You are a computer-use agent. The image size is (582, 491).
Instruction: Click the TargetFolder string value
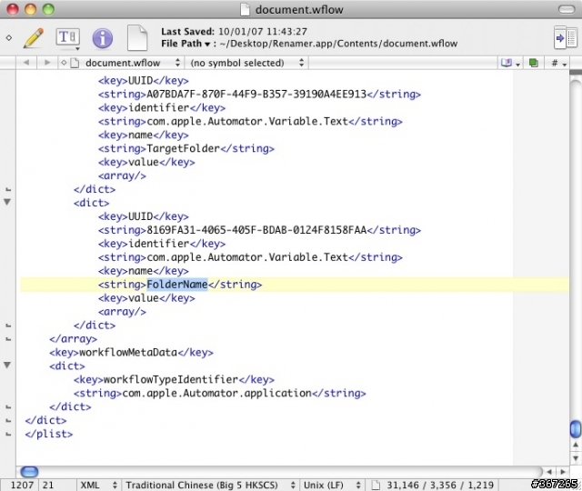184,148
